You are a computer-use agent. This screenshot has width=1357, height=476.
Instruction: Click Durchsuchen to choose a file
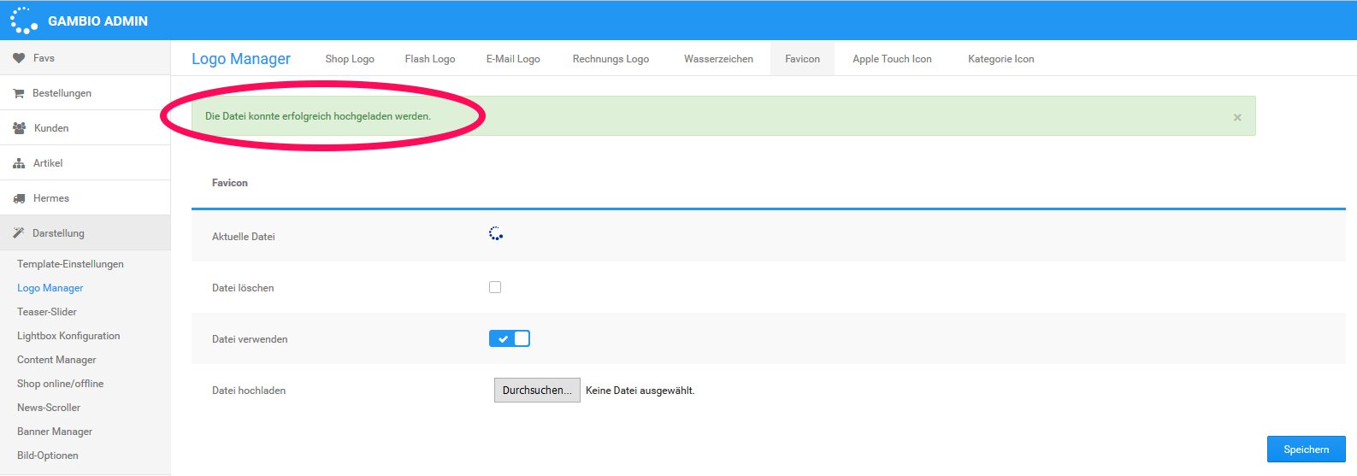[x=537, y=391]
